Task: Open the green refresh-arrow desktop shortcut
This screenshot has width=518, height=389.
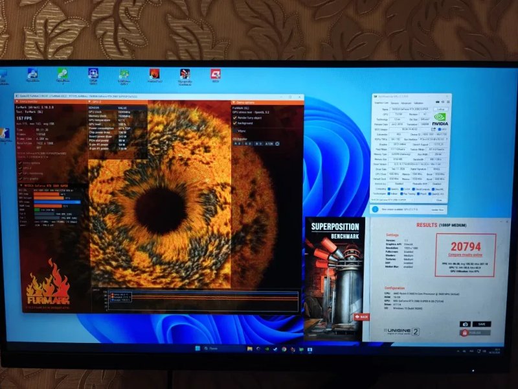Action: click(62, 73)
